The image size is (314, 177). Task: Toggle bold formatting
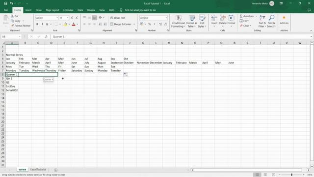click(37, 24)
